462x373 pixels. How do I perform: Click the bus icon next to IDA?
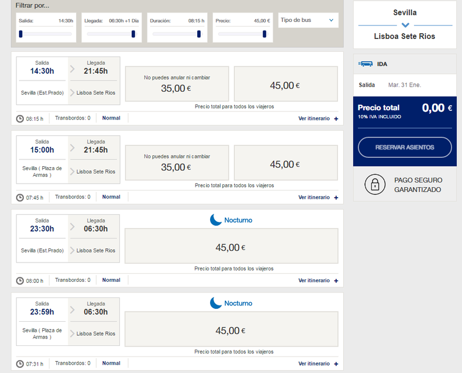366,64
